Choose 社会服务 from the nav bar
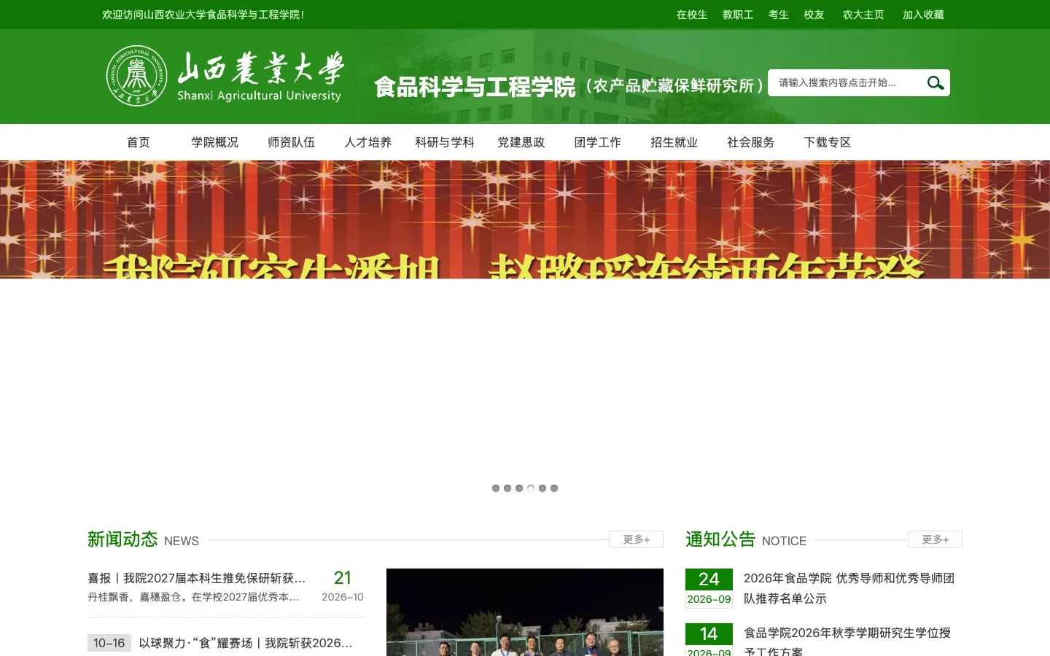Screen dimensions: 1050x656 (751, 142)
